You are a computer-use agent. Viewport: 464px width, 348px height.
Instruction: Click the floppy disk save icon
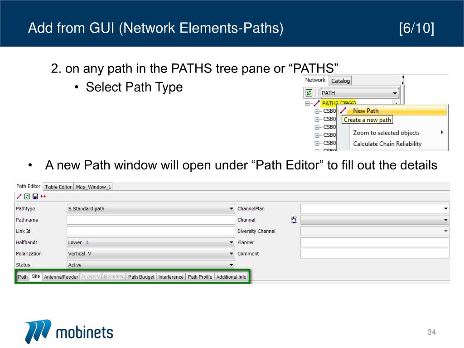pyautogui.click(x=35, y=197)
